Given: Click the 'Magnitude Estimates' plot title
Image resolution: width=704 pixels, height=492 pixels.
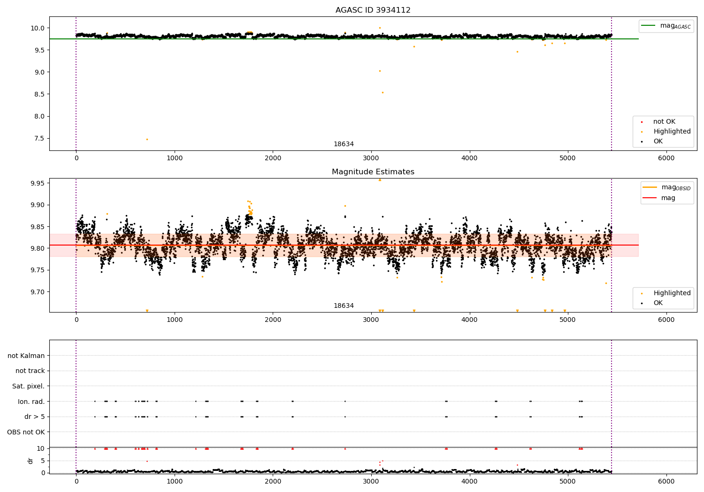Looking at the screenshot, I should point(373,172).
